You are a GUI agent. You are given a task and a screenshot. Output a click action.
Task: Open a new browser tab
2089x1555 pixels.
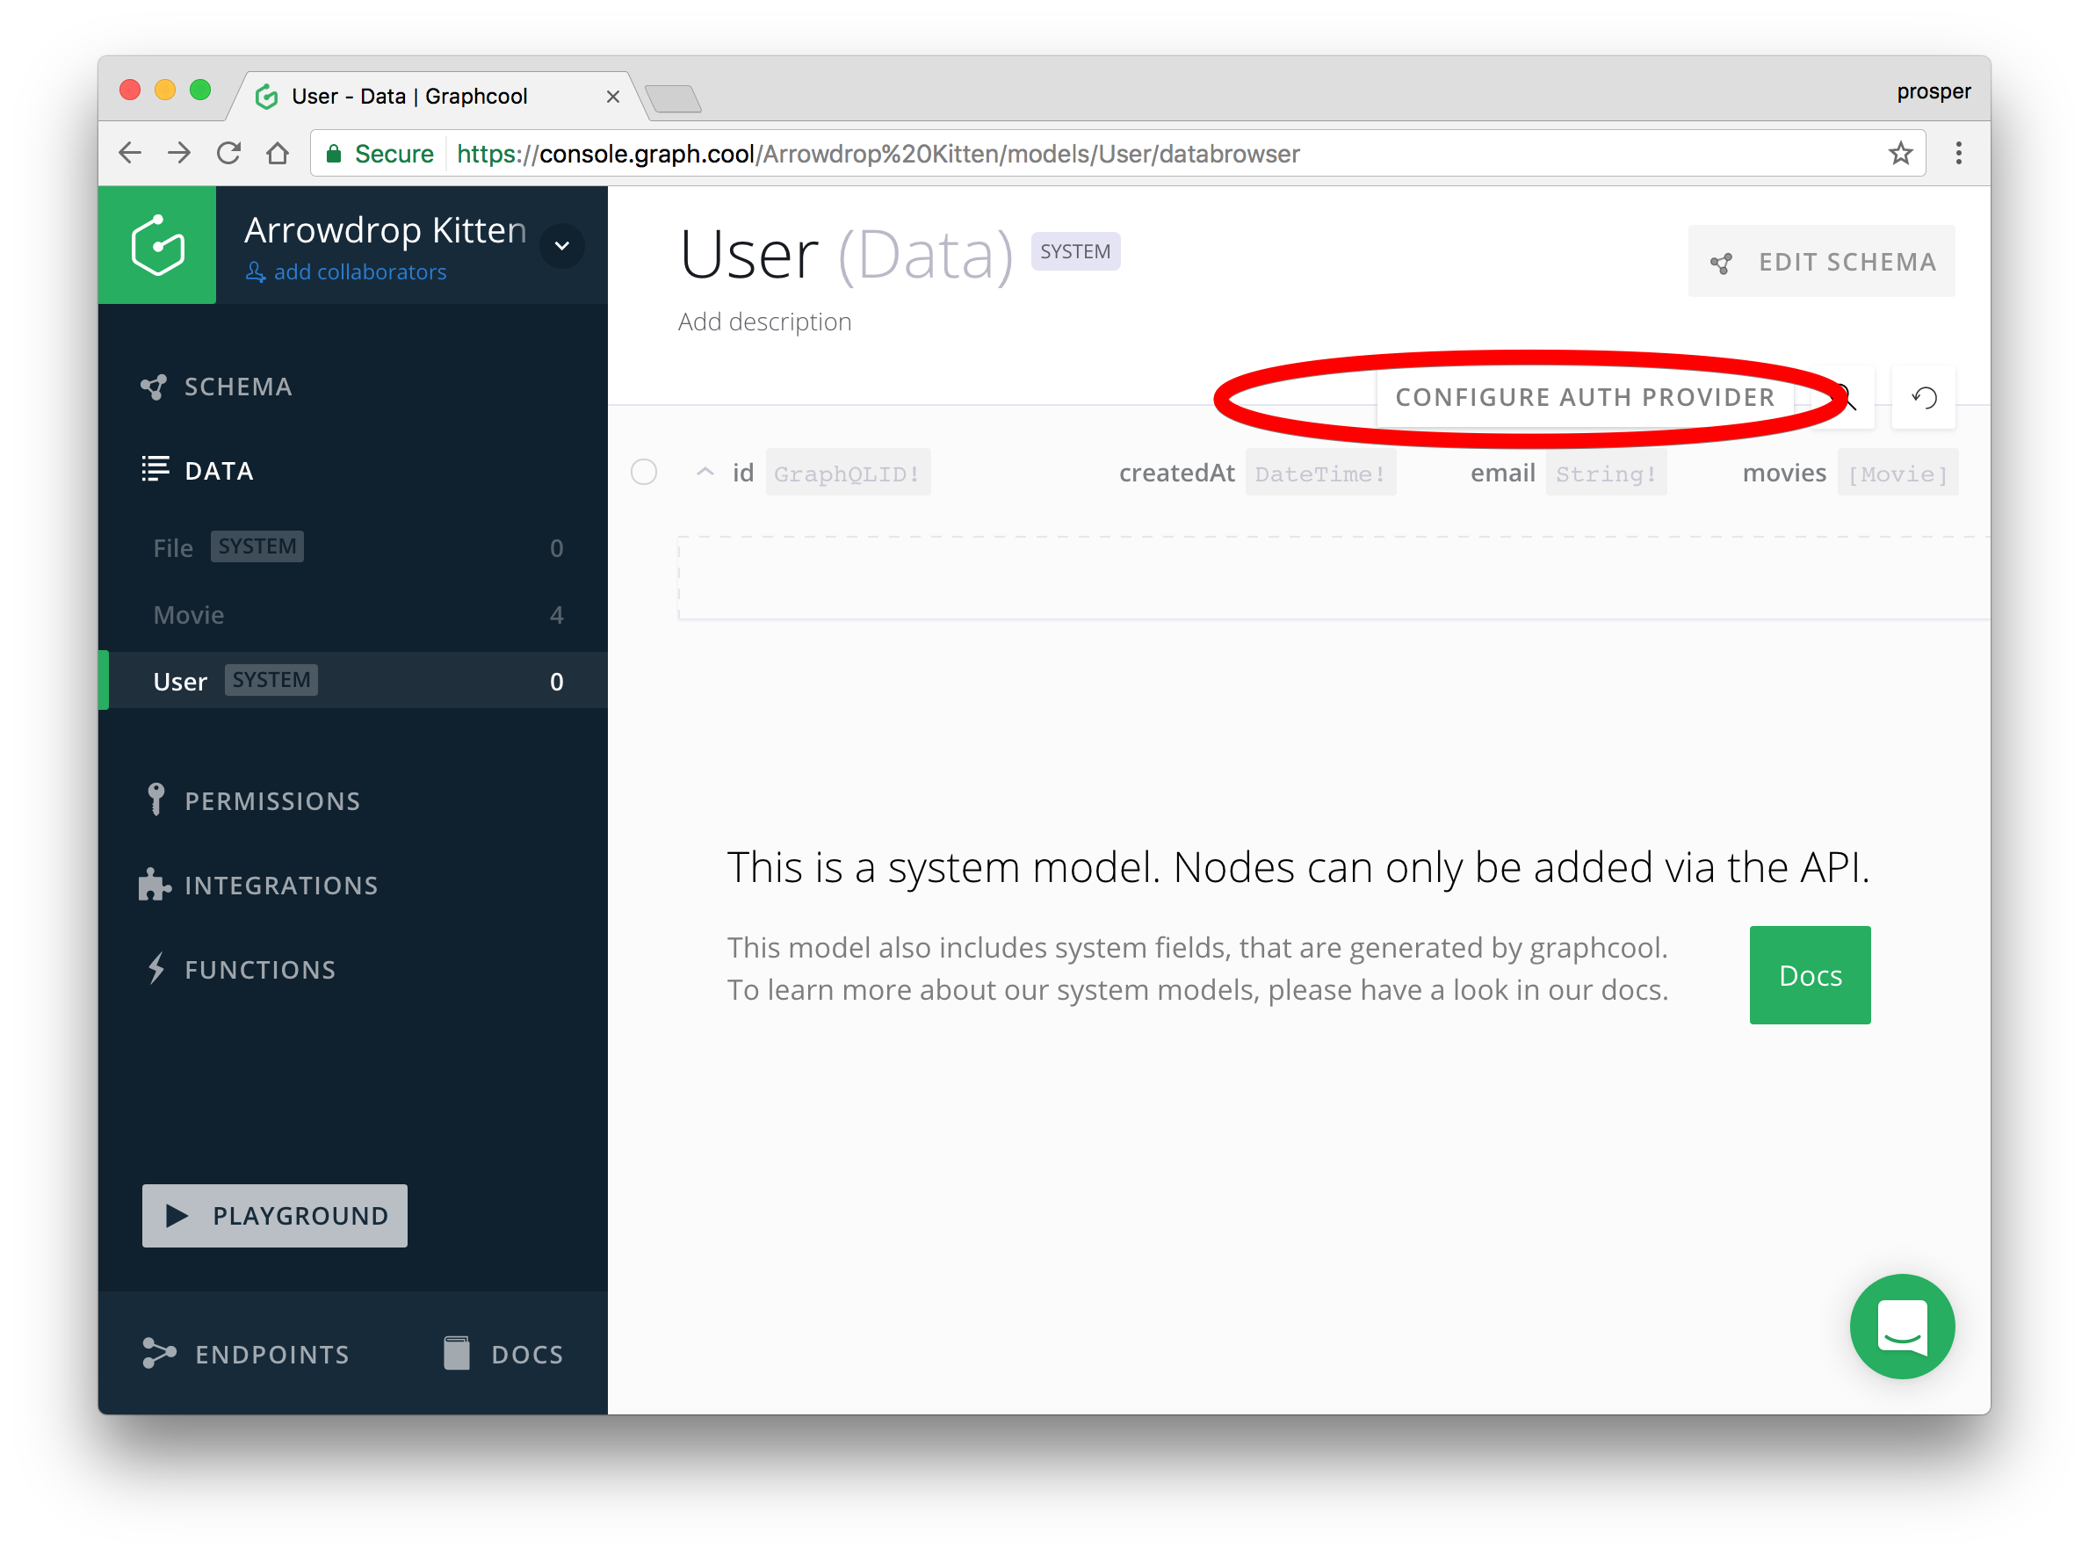[x=673, y=98]
